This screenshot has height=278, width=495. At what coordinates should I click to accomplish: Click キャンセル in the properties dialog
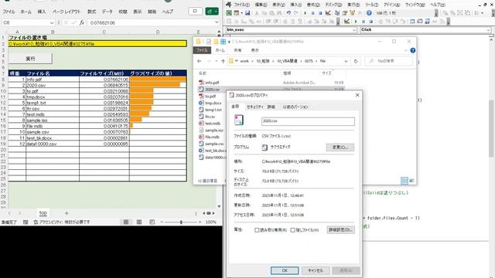point(316,270)
